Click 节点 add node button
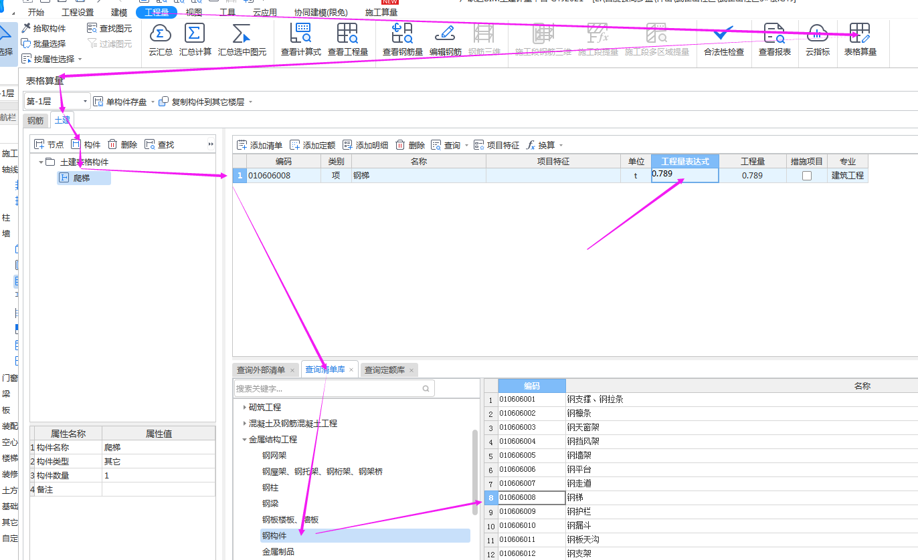 [49, 144]
